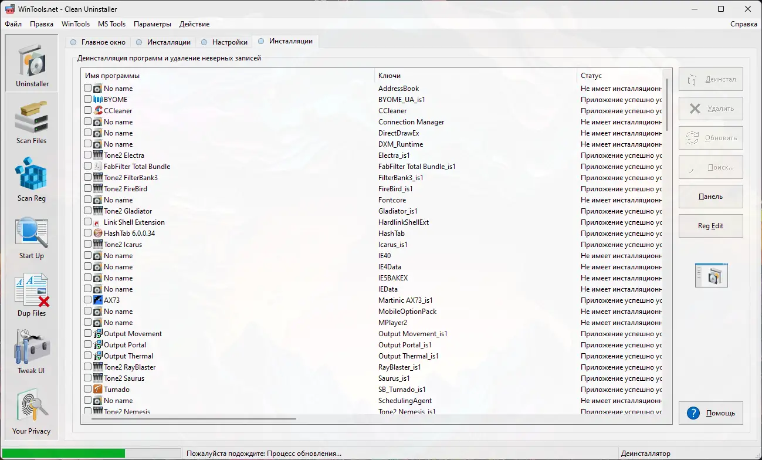Click the Деинстал button
The height and width of the screenshot is (460, 762).
click(x=711, y=79)
